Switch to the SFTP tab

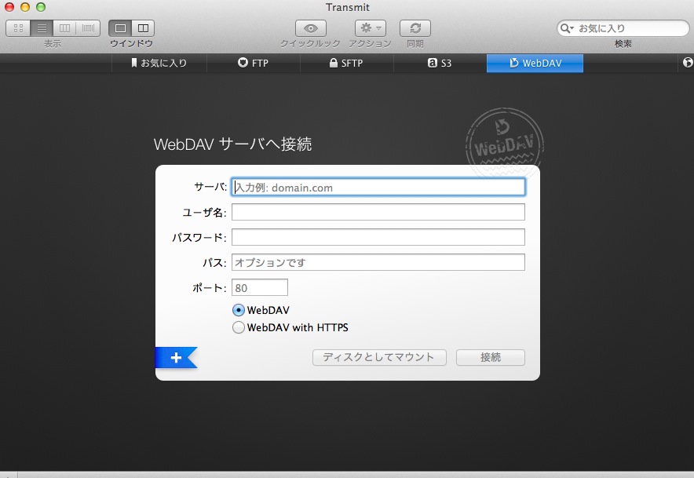click(x=346, y=64)
